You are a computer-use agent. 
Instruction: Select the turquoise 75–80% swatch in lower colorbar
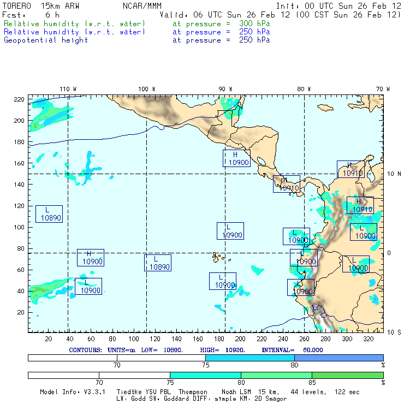205,375
